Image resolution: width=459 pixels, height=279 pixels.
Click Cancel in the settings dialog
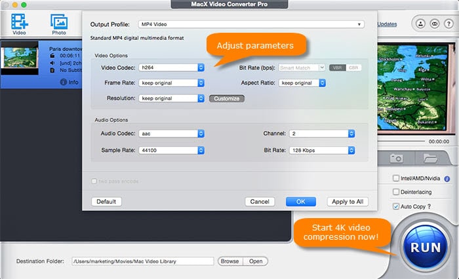click(260, 202)
